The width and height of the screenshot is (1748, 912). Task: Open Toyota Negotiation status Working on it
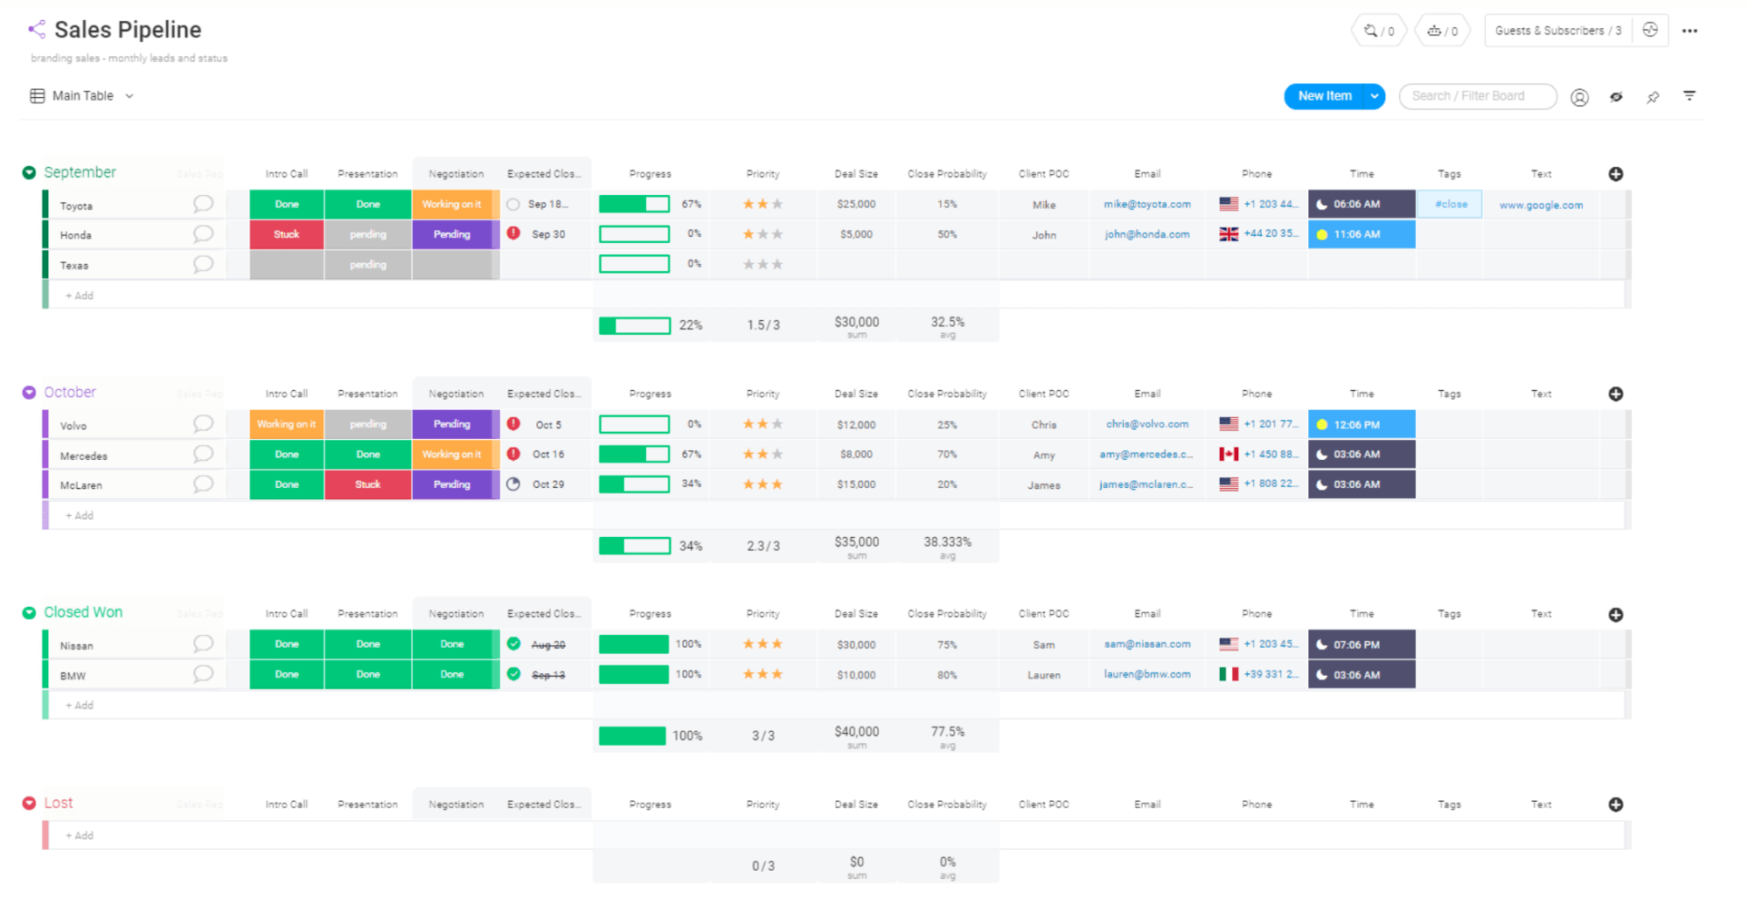[x=453, y=205]
